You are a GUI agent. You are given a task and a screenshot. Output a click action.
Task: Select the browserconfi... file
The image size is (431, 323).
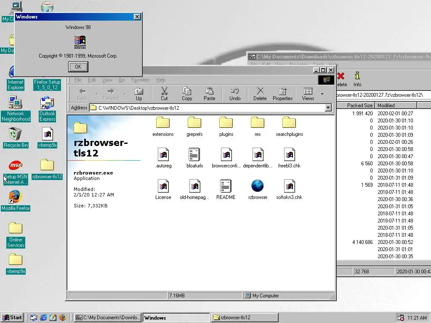pyautogui.click(x=226, y=158)
